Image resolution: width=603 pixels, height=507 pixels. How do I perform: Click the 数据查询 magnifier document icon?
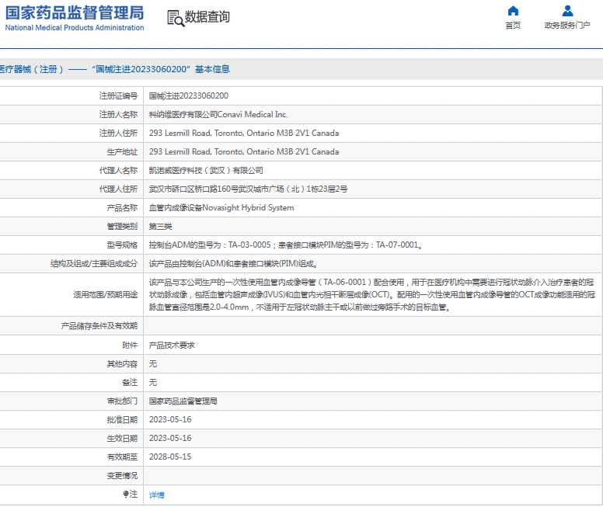[x=176, y=18]
